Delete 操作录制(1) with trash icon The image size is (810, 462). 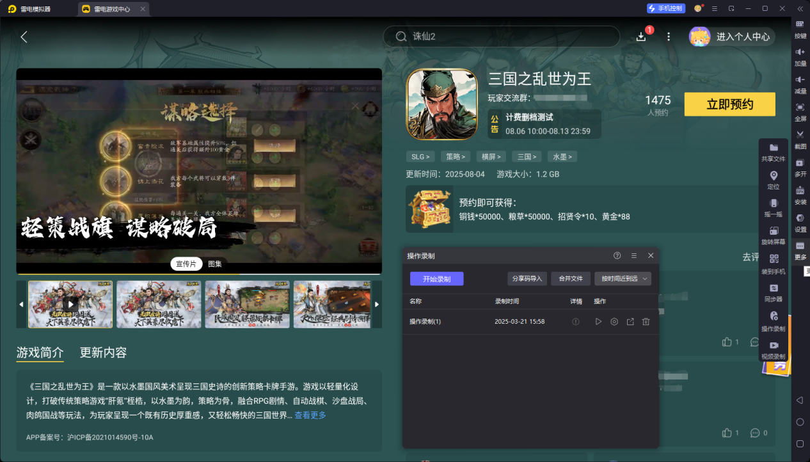pos(646,322)
